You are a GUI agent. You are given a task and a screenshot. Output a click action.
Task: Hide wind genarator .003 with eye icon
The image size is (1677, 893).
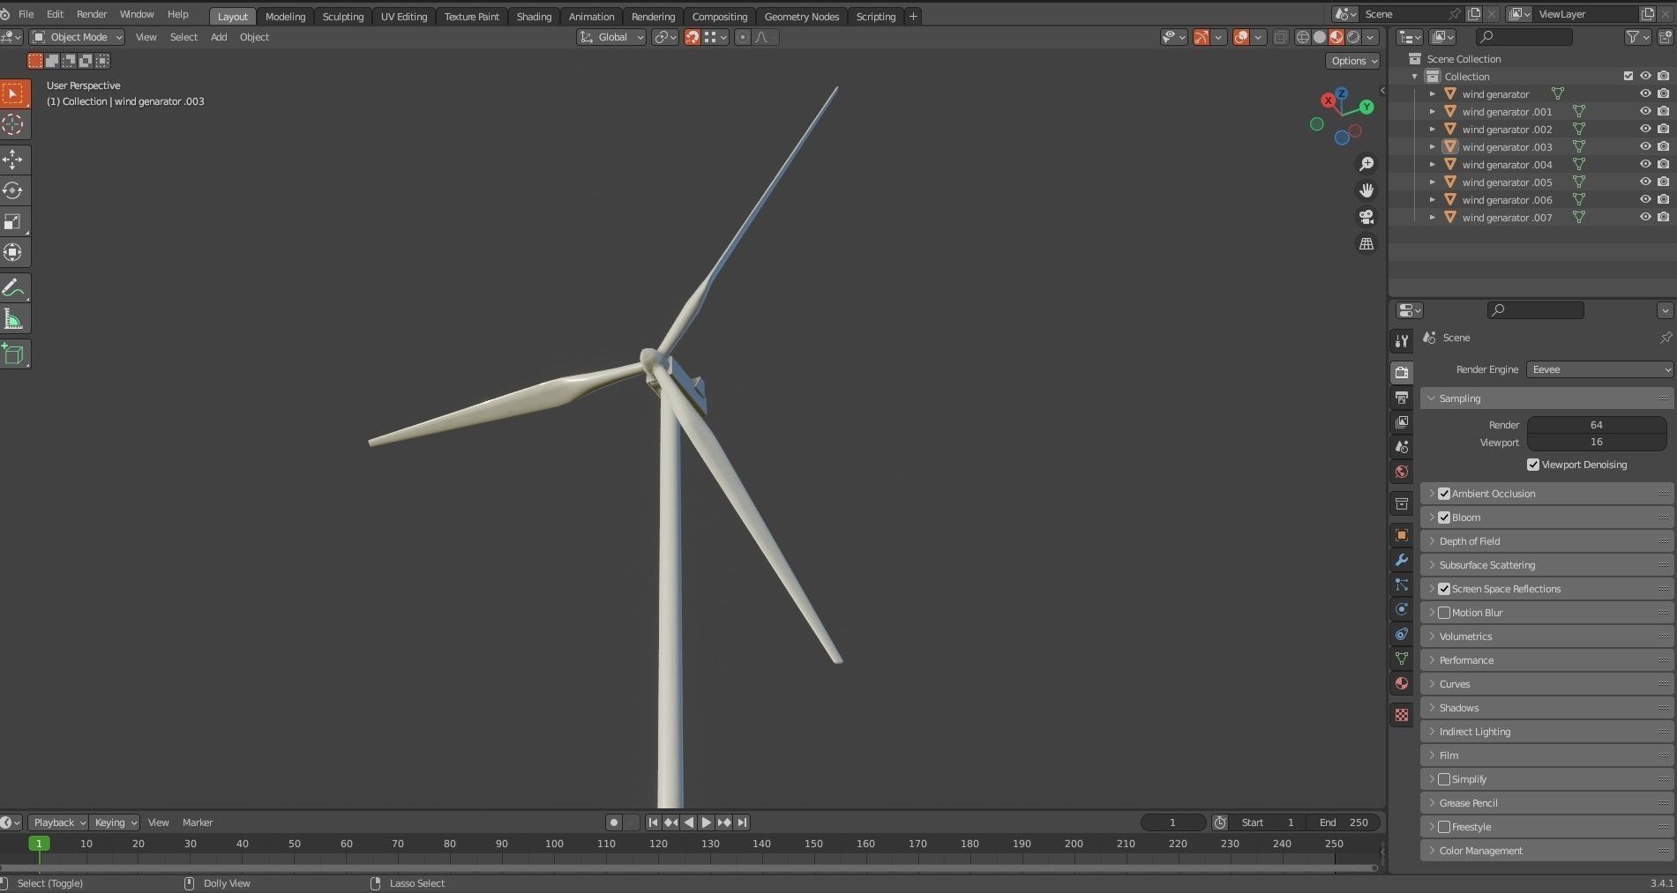point(1645,146)
